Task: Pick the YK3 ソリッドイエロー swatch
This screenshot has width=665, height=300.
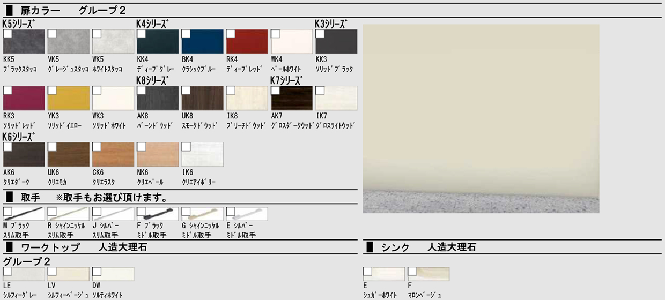Action: click(68, 98)
